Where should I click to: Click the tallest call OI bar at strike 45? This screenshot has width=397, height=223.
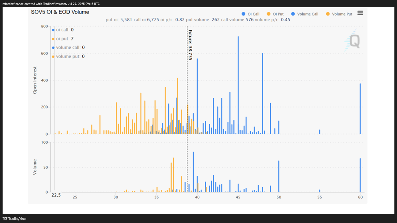[x=238, y=85]
